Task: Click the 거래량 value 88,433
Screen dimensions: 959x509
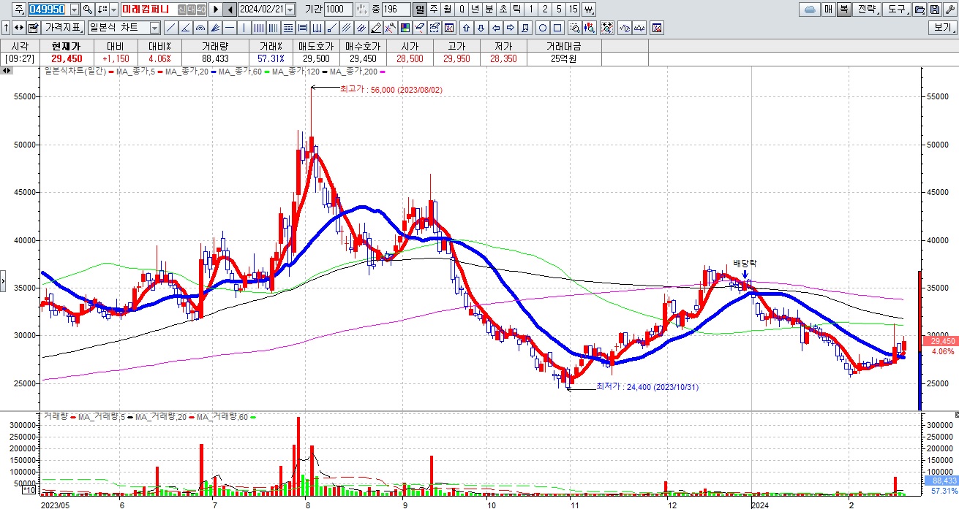Action: [216, 58]
